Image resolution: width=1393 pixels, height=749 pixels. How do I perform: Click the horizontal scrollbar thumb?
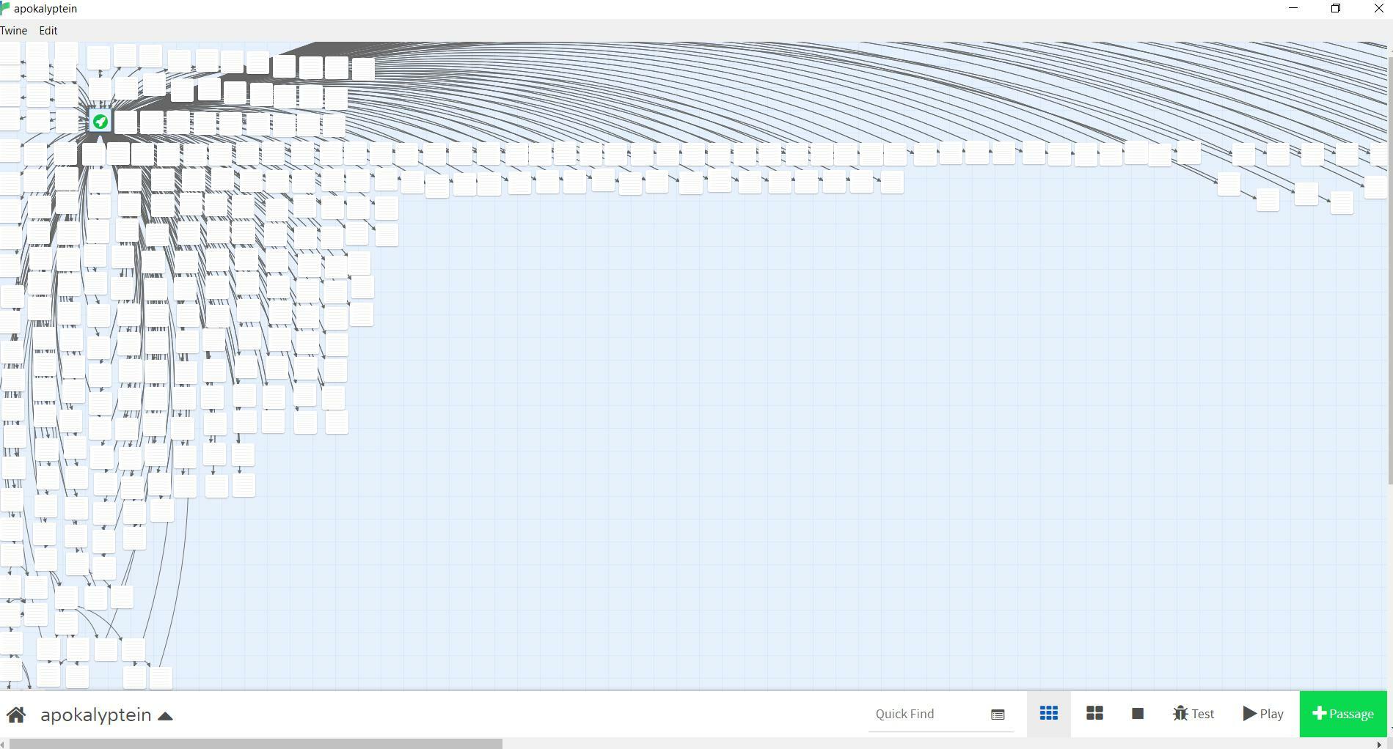pos(255,744)
